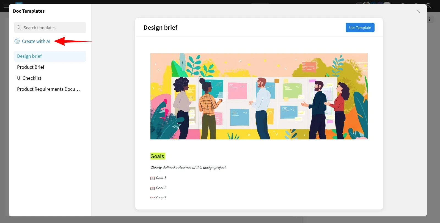This screenshot has height=223, width=440.
Task: Click the goal net icon beside Goal 1
Action: [x=152, y=178]
